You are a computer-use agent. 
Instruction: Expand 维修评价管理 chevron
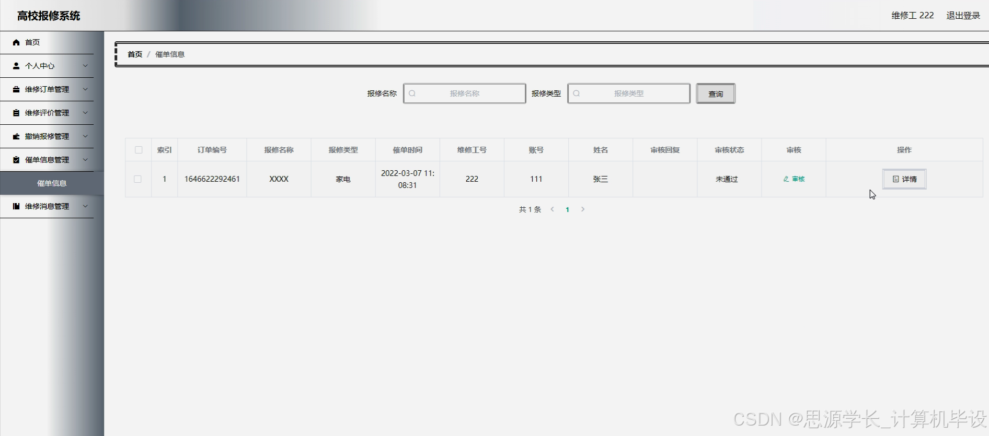tap(85, 113)
